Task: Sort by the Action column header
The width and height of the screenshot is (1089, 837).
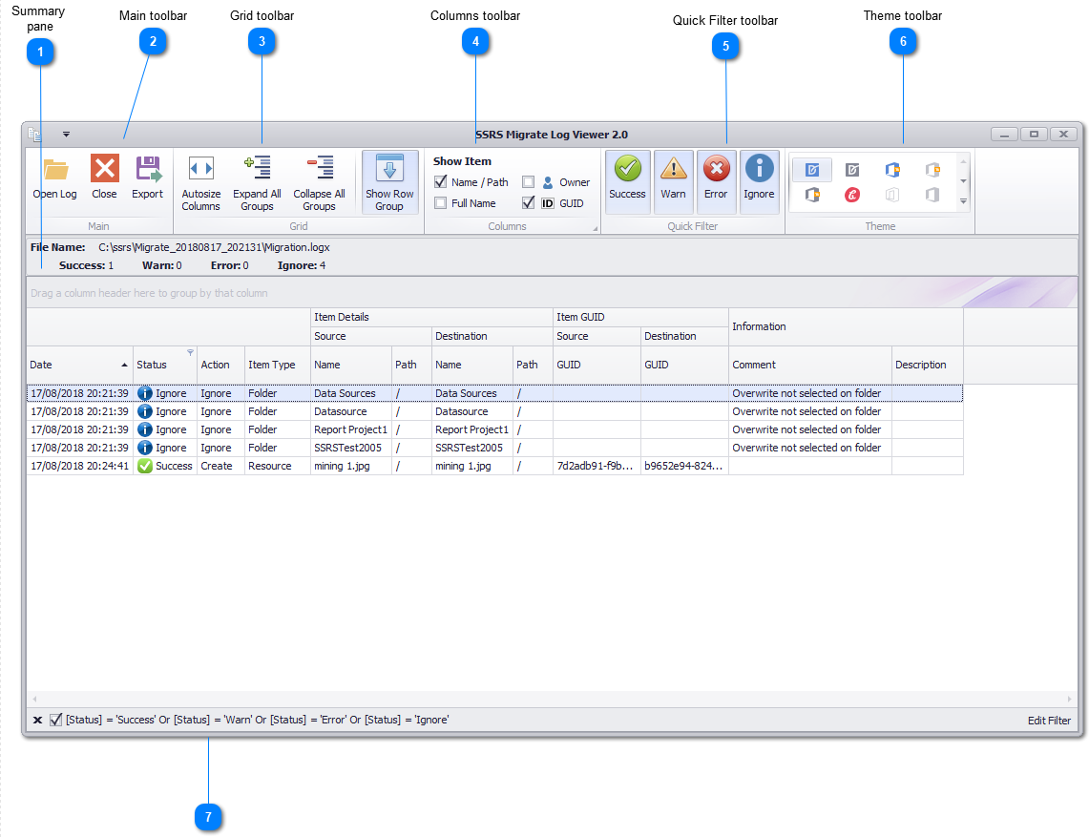Action: (x=220, y=365)
